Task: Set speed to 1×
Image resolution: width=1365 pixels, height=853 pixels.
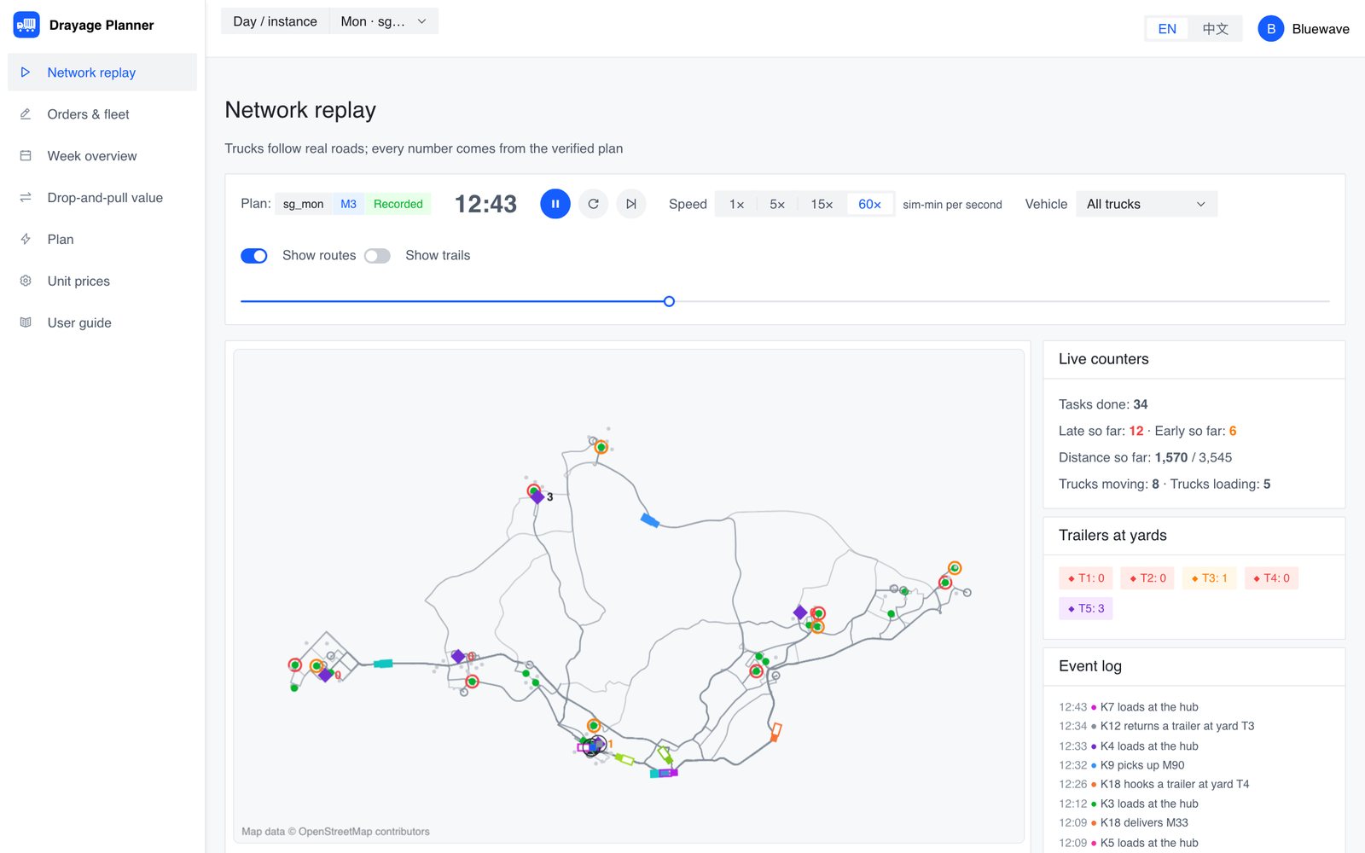Action: [736, 205]
